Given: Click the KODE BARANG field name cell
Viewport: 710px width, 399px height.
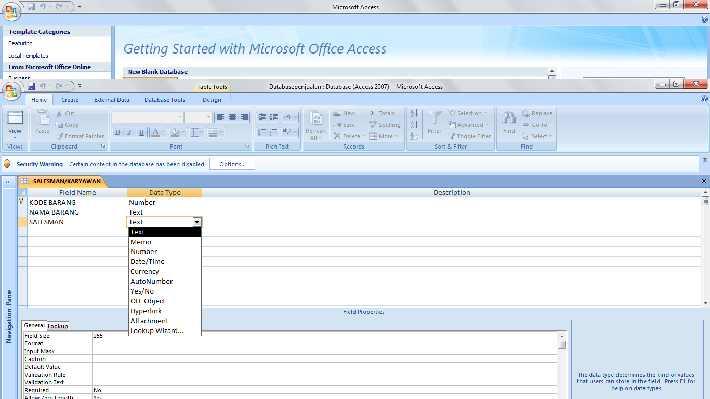Looking at the screenshot, I should click(x=77, y=202).
